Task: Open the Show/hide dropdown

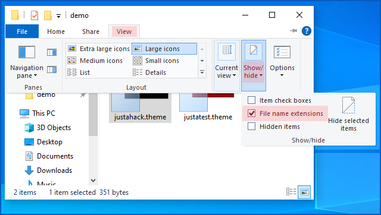Action: (x=254, y=65)
